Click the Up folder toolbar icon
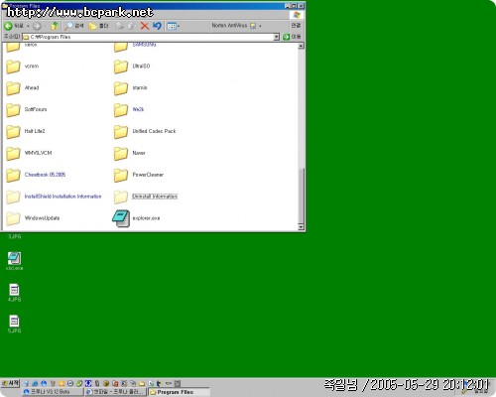The width and height of the screenshot is (496, 397). coord(55,26)
